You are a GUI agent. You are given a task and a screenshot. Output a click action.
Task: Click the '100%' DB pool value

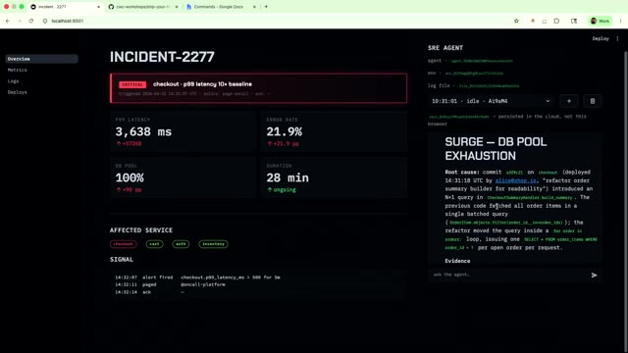130,177
